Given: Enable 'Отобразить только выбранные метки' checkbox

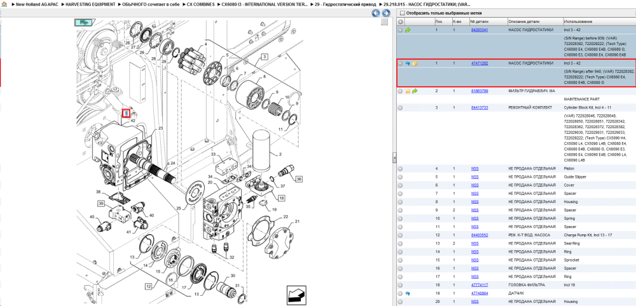Looking at the screenshot, I should (402, 13).
